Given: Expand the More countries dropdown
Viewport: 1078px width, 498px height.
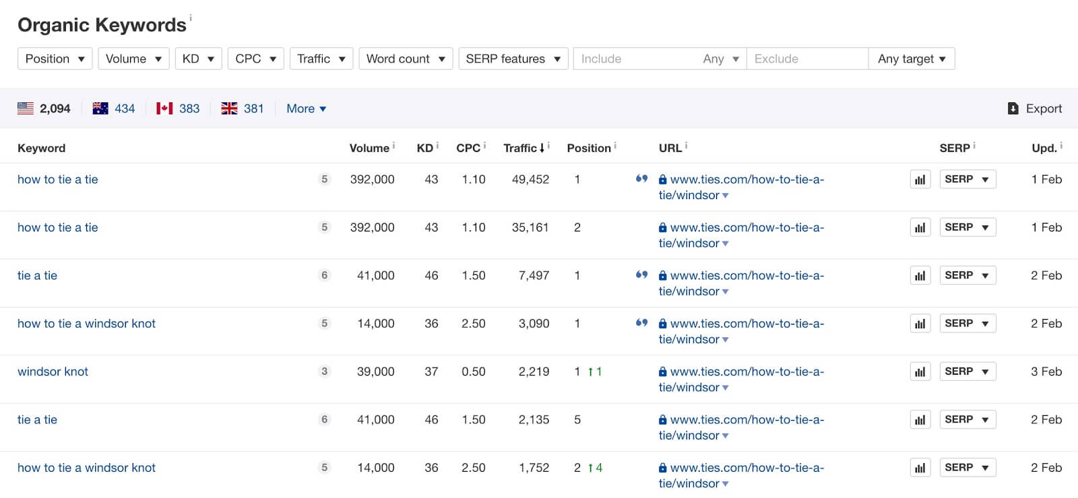Looking at the screenshot, I should [306, 108].
